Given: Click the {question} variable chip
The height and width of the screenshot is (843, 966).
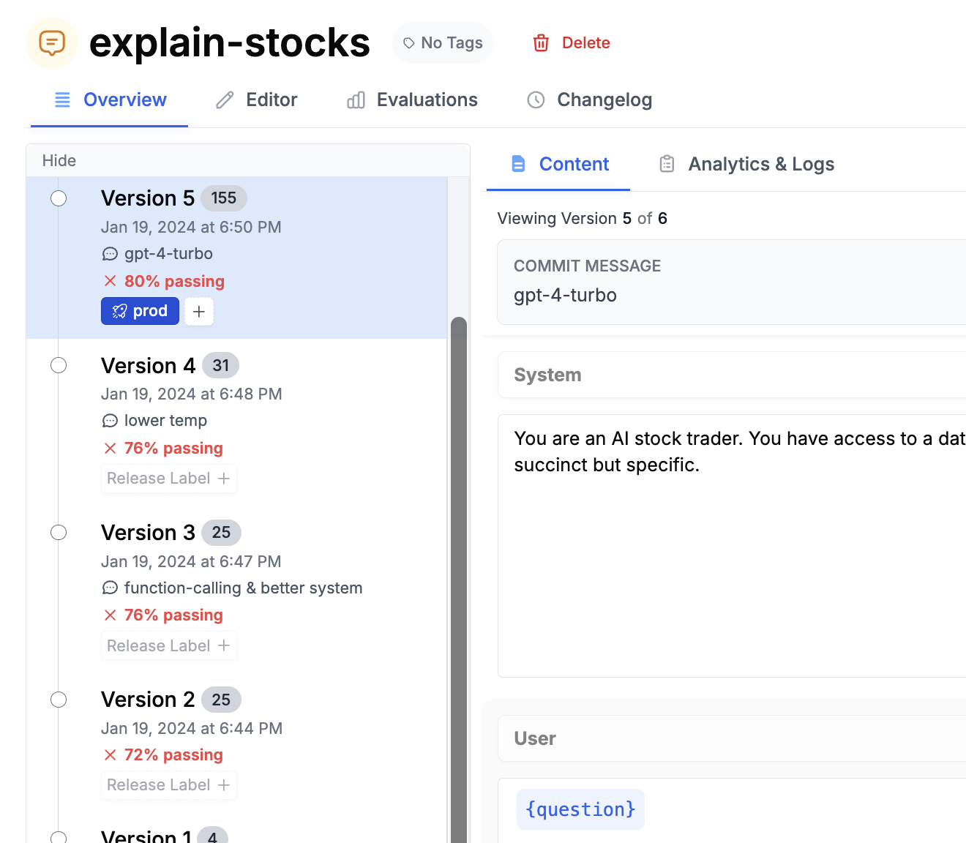Looking at the screenshot, I should pos(580,809).
